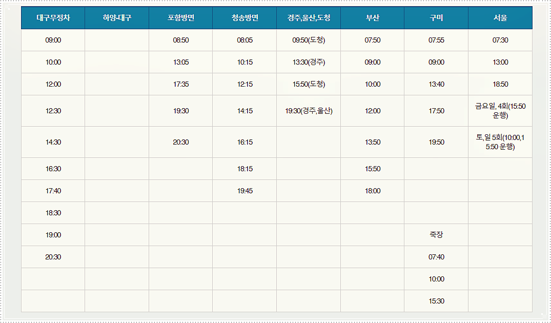Click 09:00 time under 부산

373,62
